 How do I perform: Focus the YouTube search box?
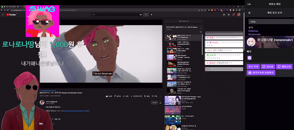pyautogui.click(x=117, y=14)
